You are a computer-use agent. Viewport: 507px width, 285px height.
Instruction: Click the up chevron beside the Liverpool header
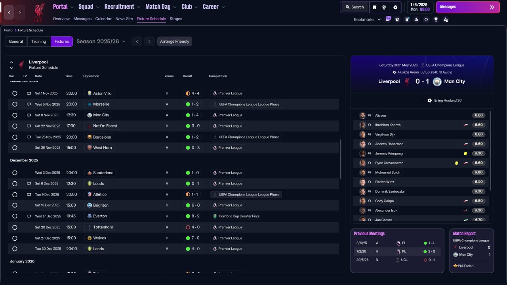click(11, 63)
